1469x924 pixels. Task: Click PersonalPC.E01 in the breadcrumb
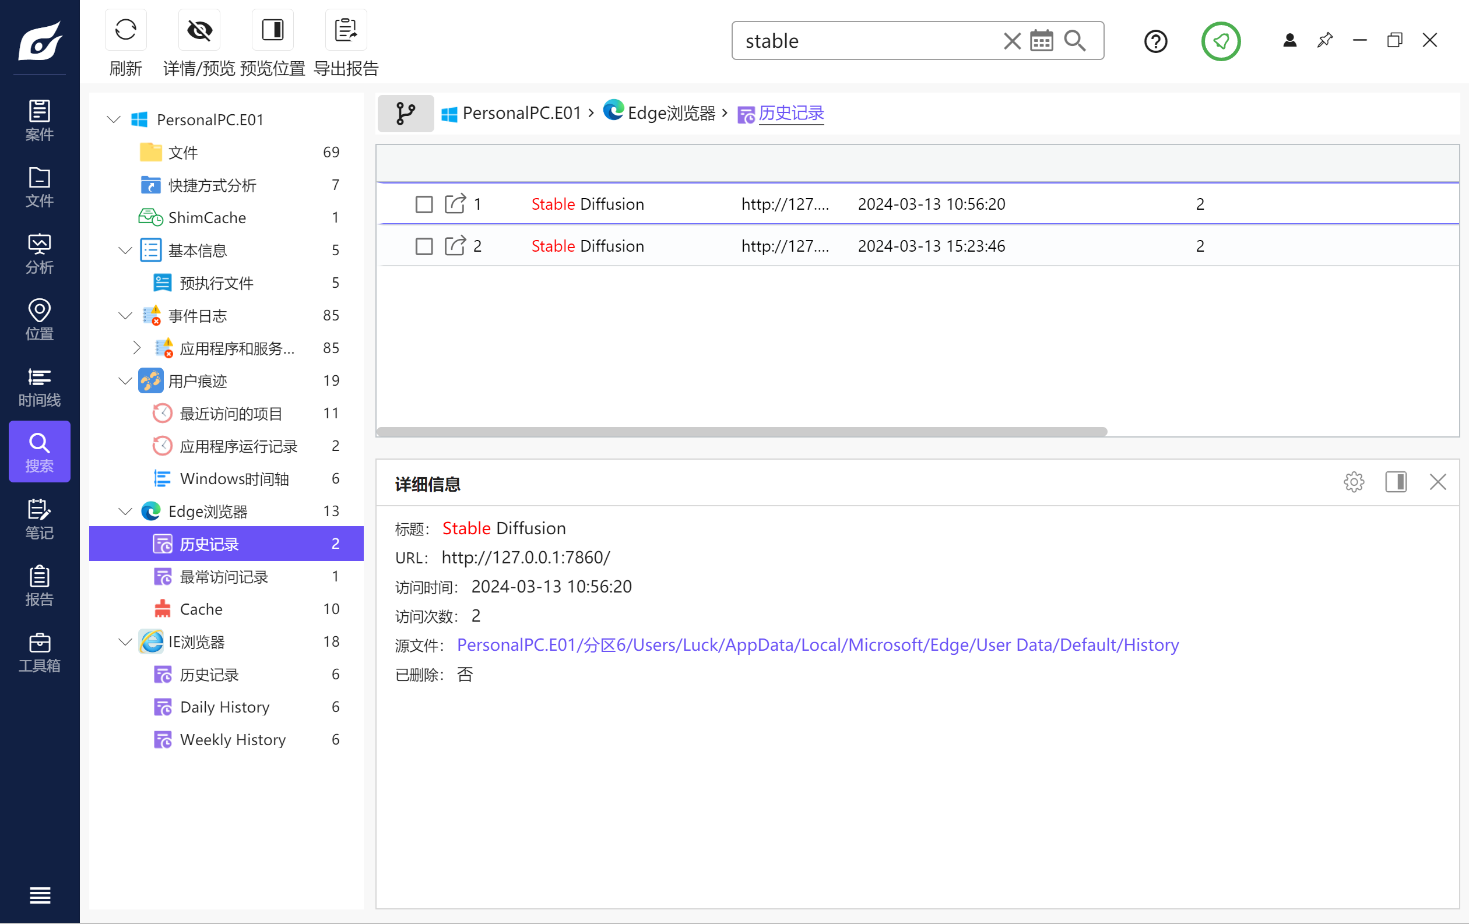[522, 114]
